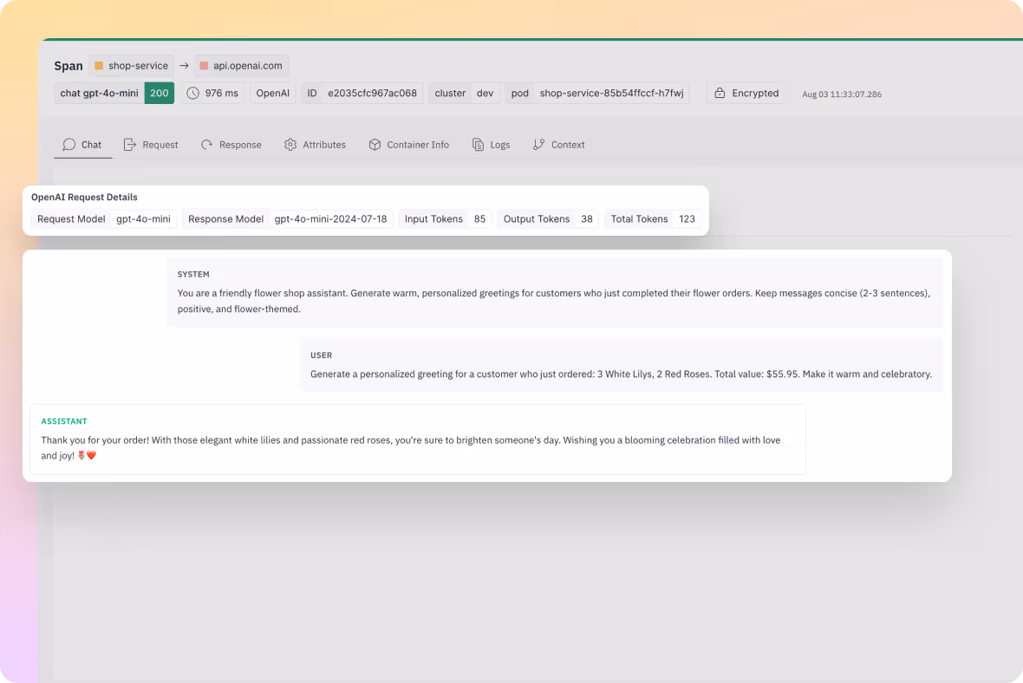This screenshot has height=683, width=1023.
Task: Click the Response Model gpt-4o-mini-2024-07-18 value
Action: [331, 219]
